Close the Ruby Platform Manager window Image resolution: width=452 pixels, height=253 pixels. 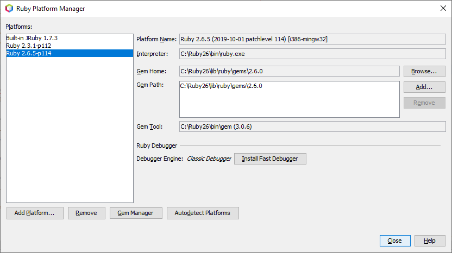click(x=443, y=8)
